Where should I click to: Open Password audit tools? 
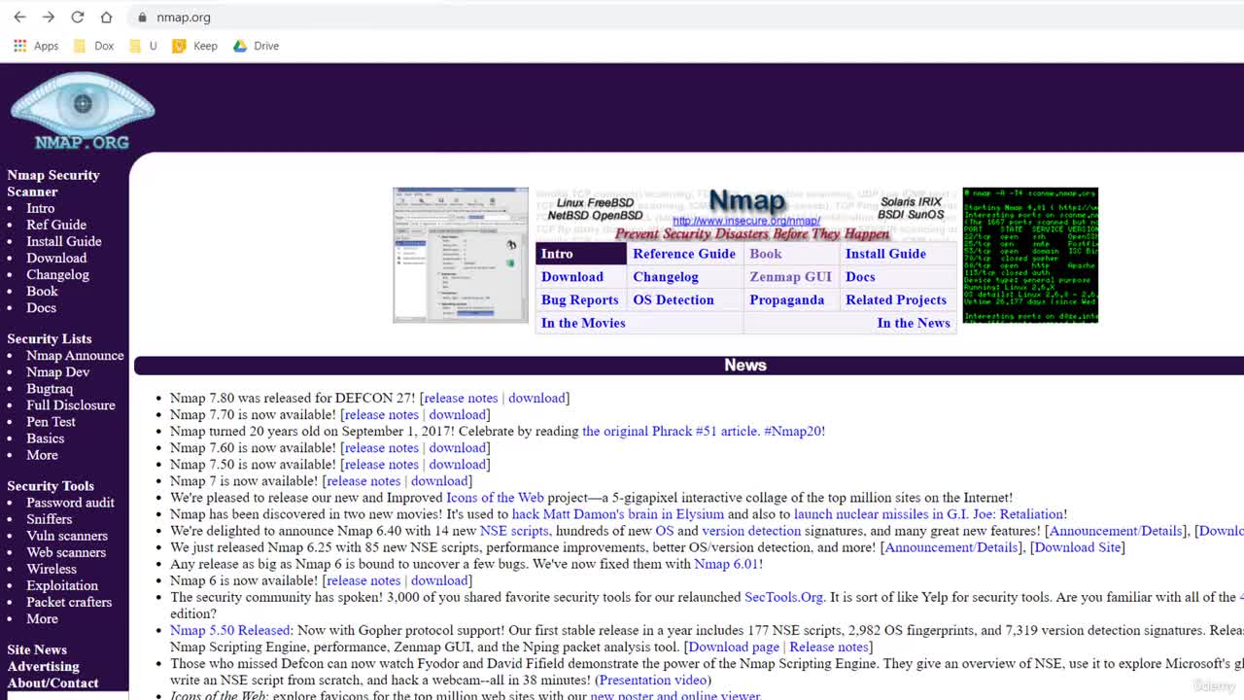click(x=70, y=502)
